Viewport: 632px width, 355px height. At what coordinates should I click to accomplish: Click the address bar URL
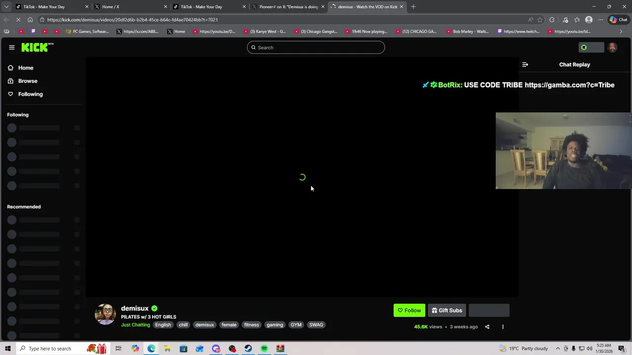[x=132, y=20]
